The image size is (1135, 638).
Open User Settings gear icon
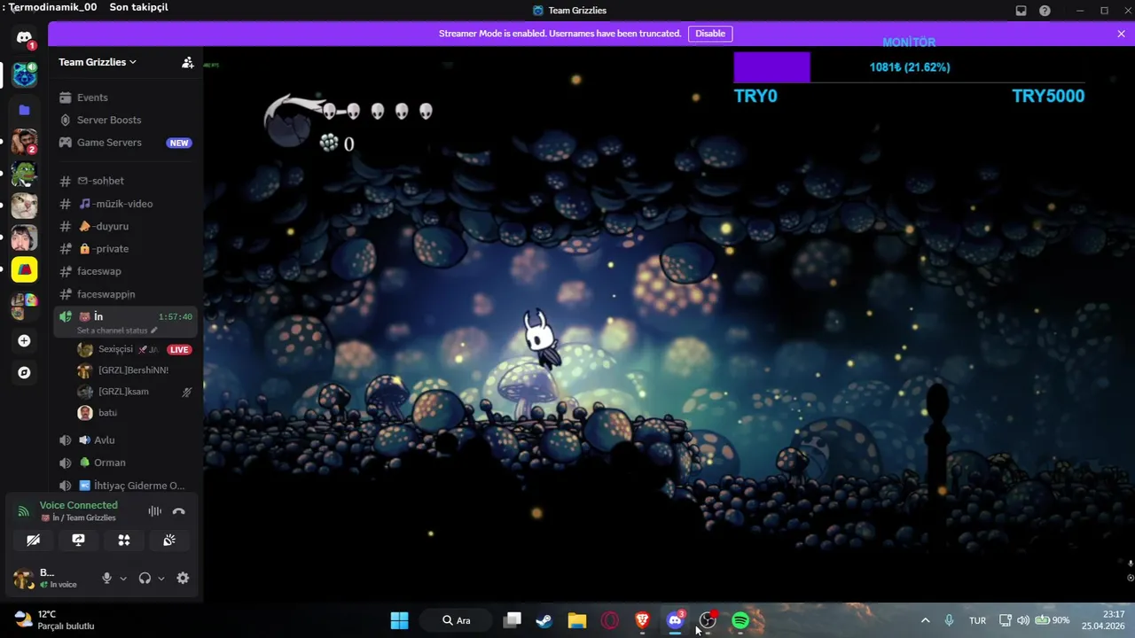coord(183,578)
